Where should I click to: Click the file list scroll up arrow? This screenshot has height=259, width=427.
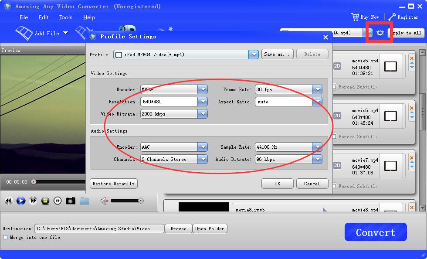pos(422,52)
